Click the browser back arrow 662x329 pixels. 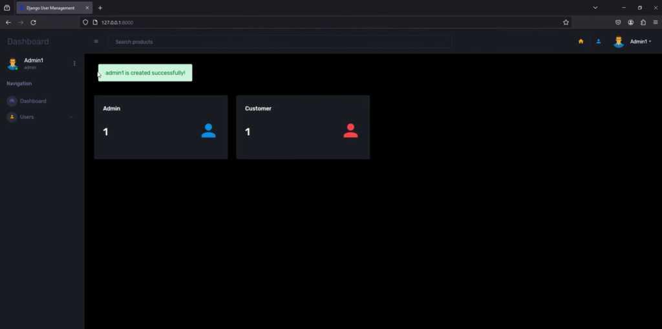point(8,23)
